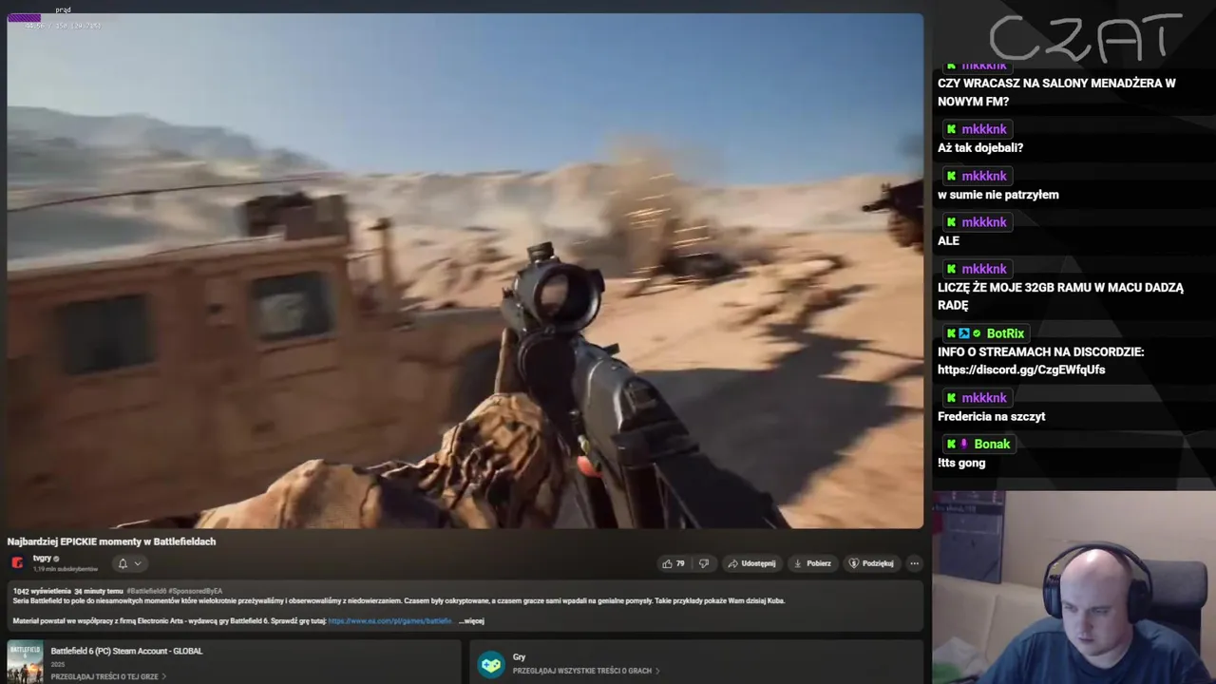Click the #SponsoredByEA hashtag
1216x684 pixels.
pos(196,591)
